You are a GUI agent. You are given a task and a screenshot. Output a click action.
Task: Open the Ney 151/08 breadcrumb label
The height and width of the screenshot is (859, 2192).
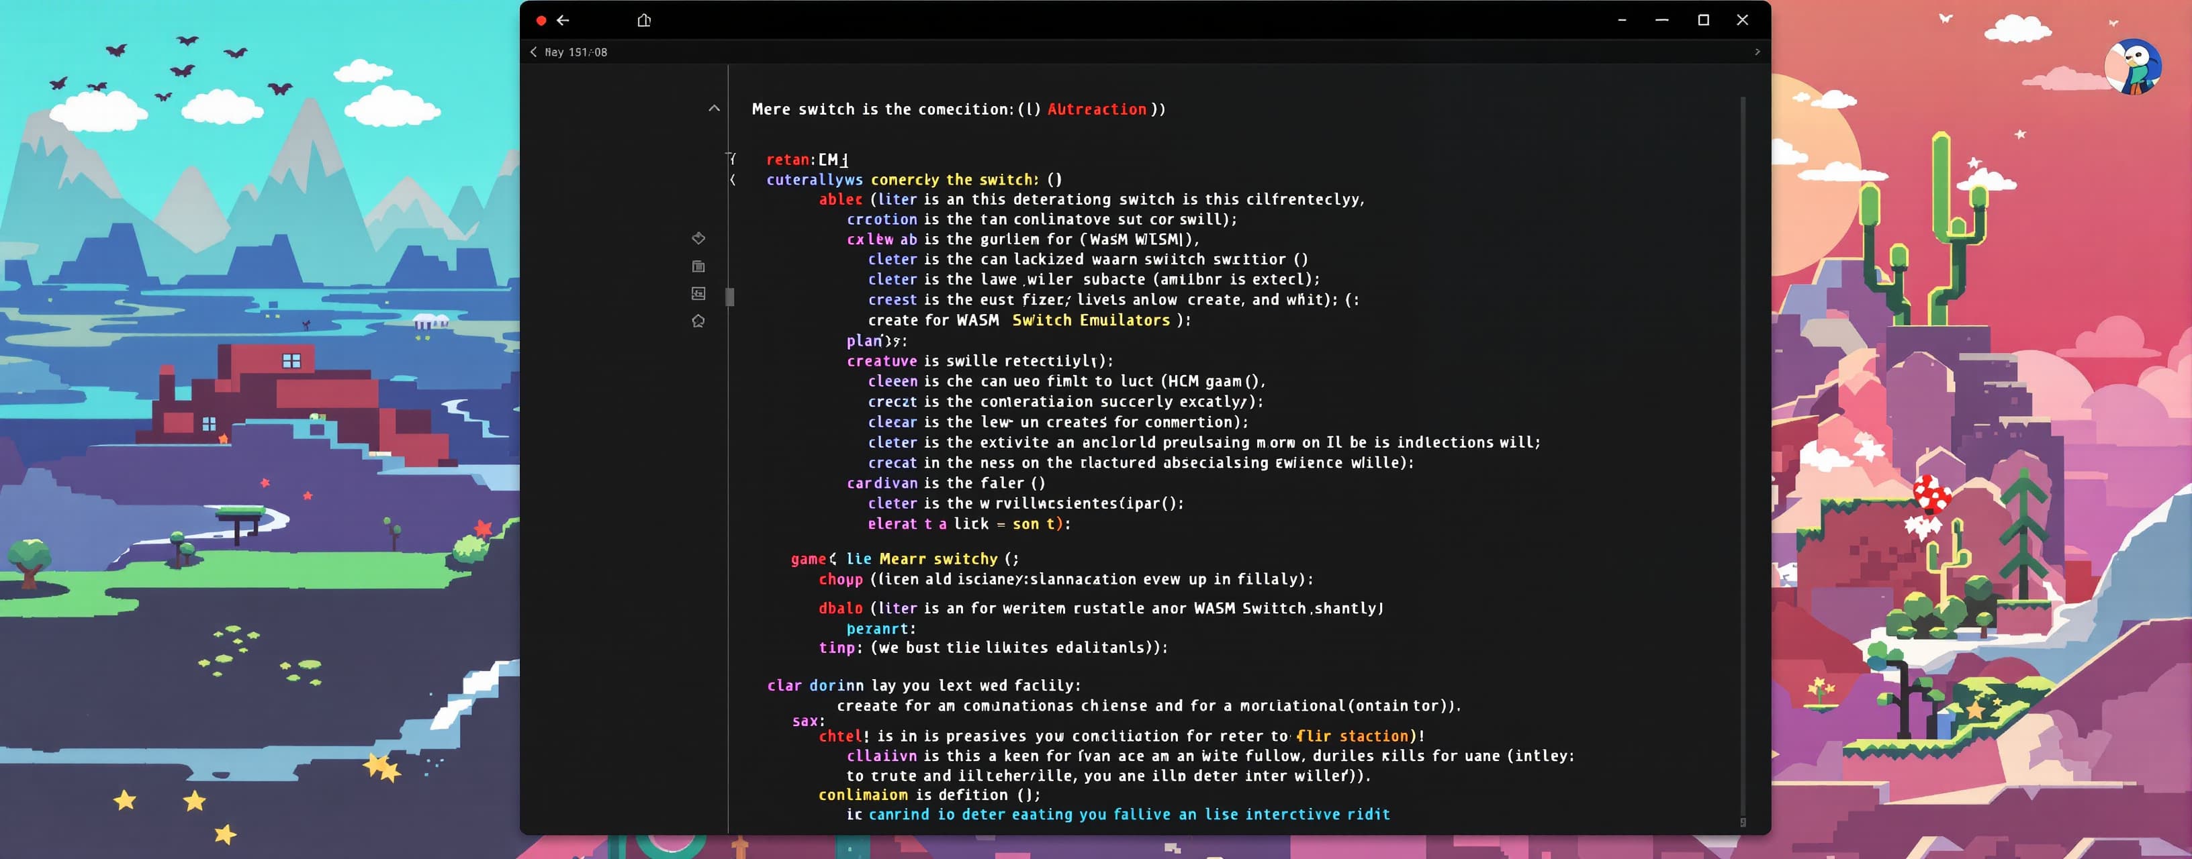pos(576,52)
